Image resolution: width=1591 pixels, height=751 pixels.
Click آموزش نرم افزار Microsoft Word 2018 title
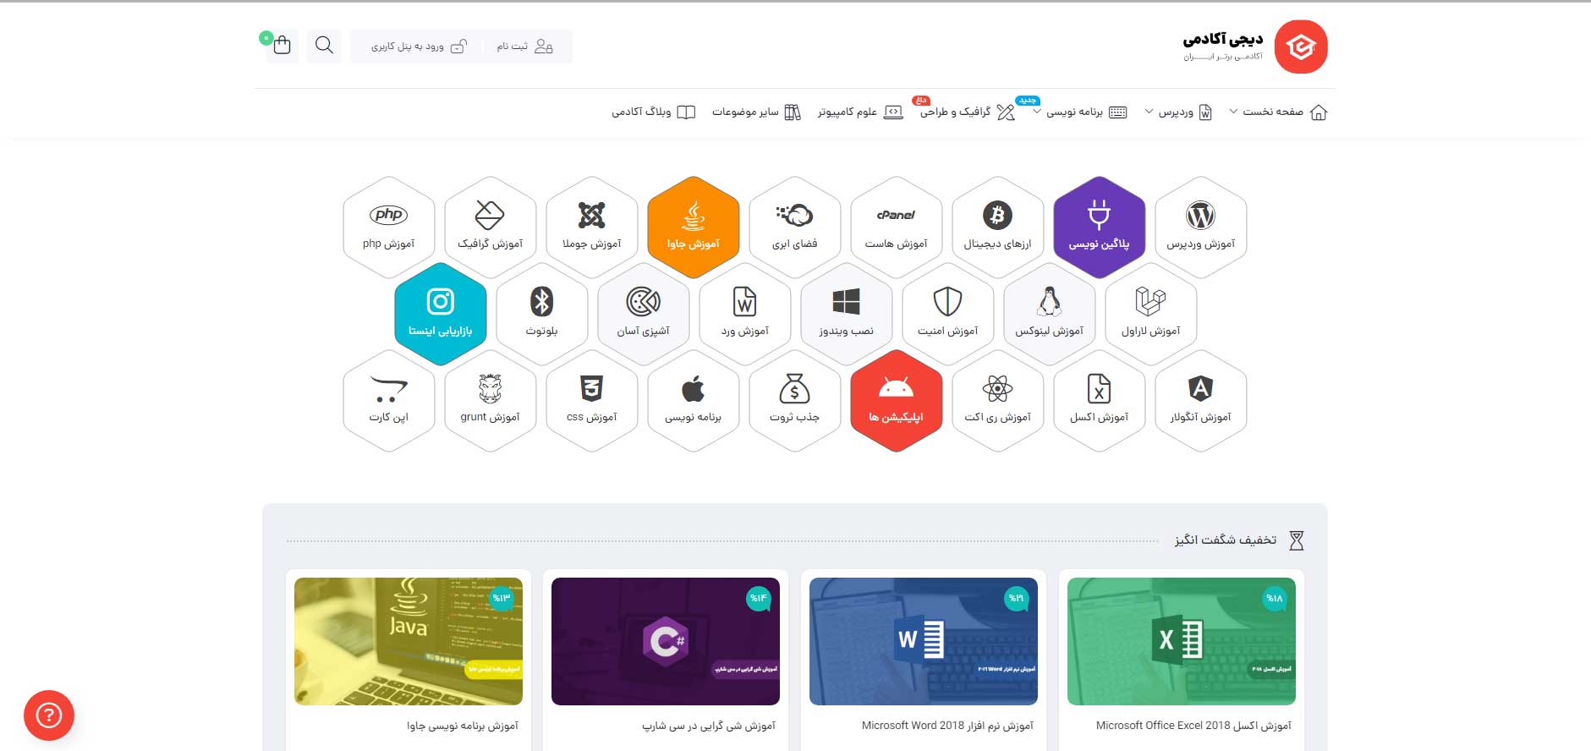(947, 726)
